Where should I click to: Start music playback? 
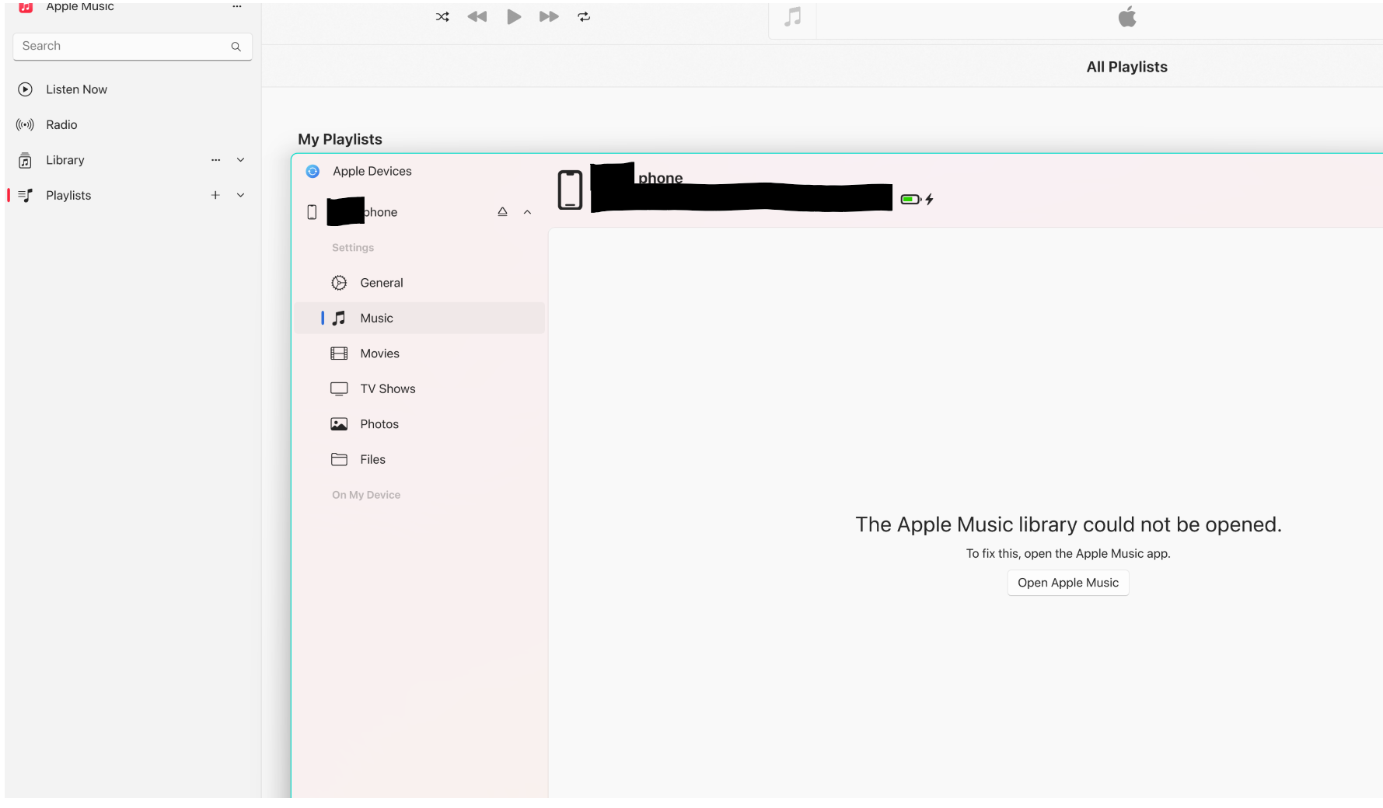(513, 16)
